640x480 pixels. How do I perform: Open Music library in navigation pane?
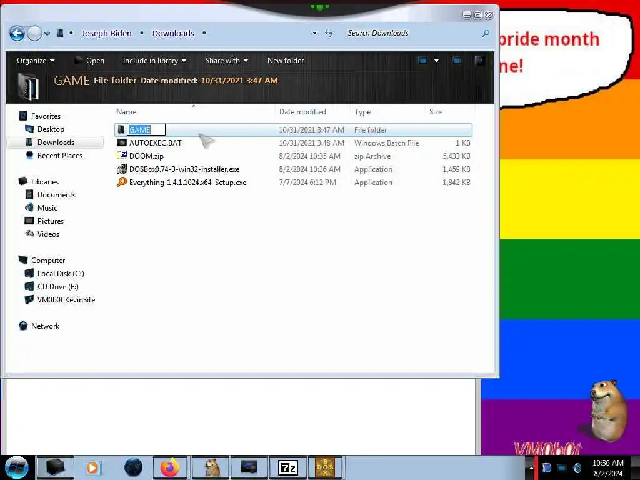47,207
